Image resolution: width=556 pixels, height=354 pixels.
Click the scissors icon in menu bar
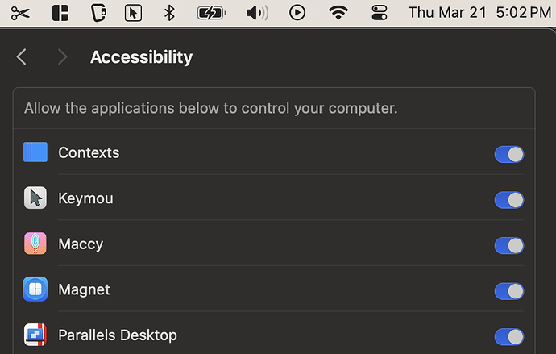tap(21, 13)
